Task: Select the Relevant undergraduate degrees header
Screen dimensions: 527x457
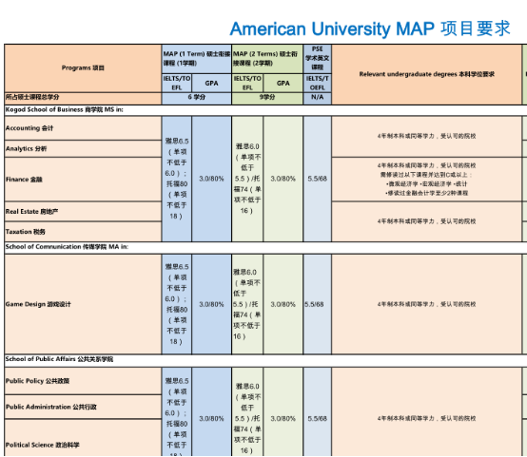Action: (x=427, y=74)
